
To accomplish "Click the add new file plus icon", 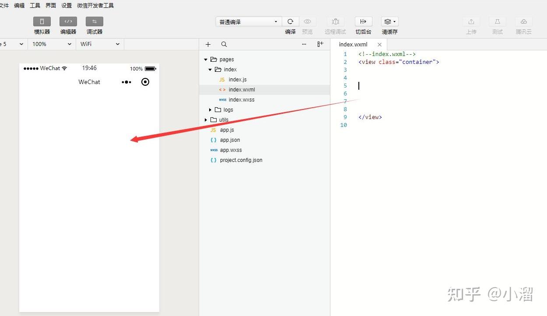I will (x=208, y=44).
